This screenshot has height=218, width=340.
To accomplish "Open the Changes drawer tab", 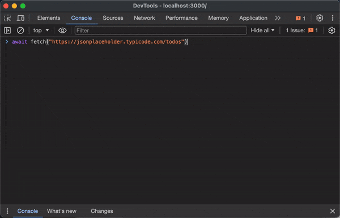I will tap(101, 211).
